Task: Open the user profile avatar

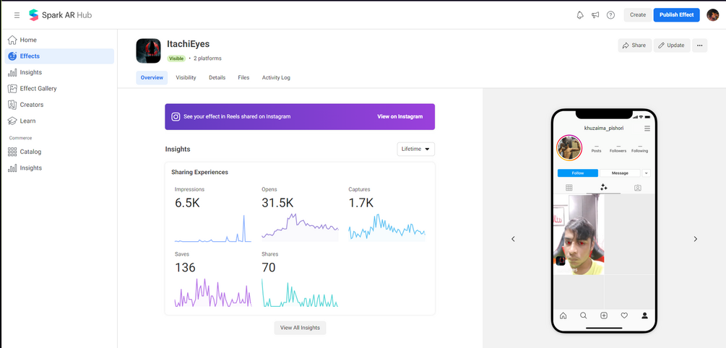Action: [712, 15]
